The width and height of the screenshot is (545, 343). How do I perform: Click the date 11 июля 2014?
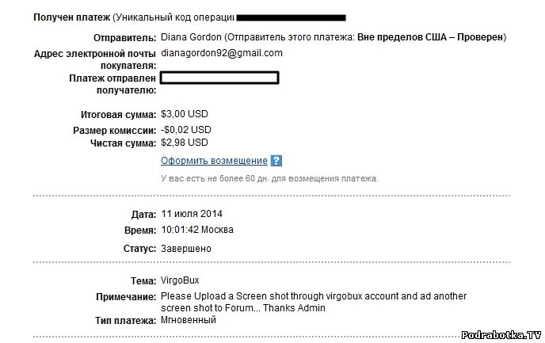tap(192, 214)
